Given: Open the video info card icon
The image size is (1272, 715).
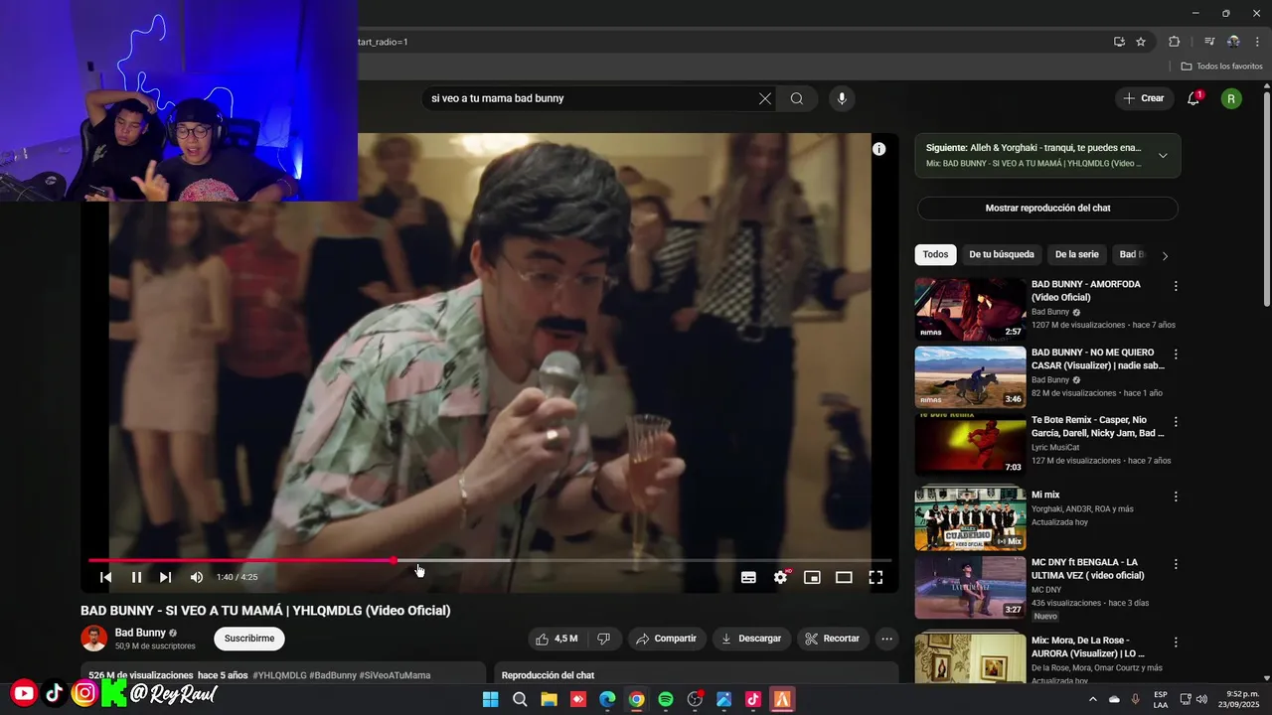Looking at the screenshot, I should pyautogui.click(x=878, y=149).
